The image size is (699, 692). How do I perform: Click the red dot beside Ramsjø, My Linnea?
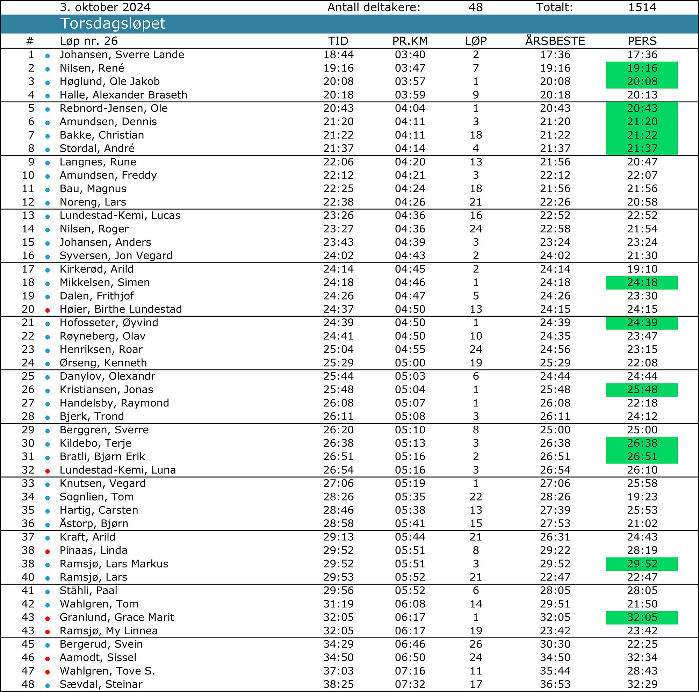48,632
